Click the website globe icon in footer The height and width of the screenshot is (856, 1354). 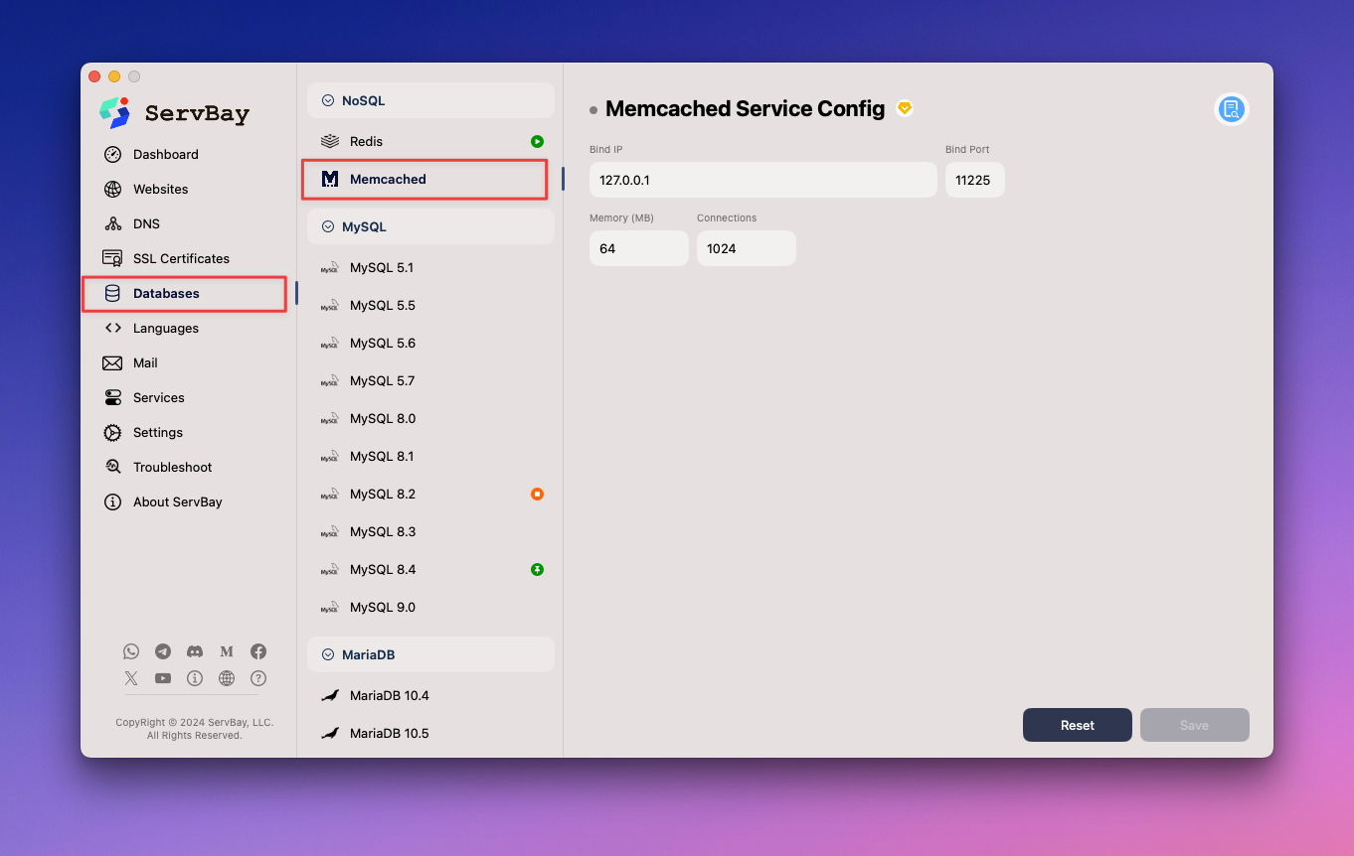227,678
